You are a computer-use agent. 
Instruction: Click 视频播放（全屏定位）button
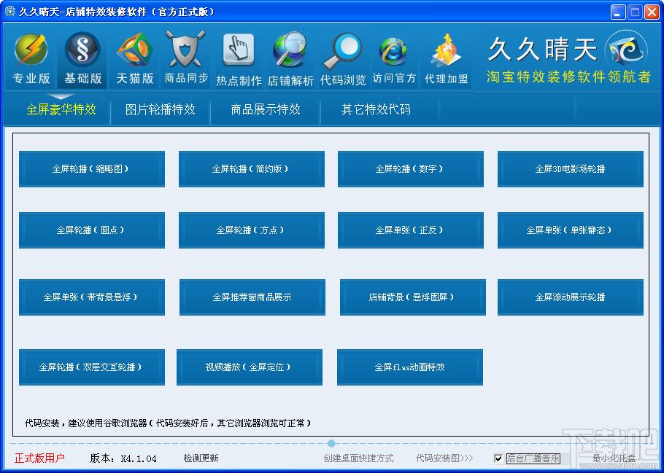250,367
